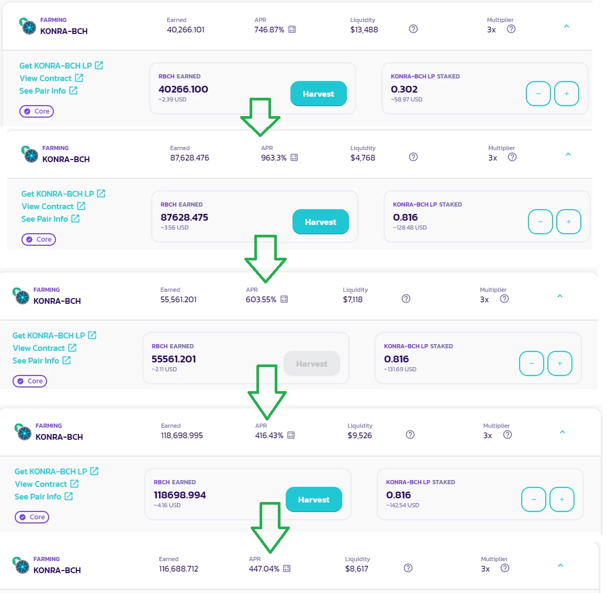
Task: Harvest 118698.994 RBCH earned
Action: 314,499
